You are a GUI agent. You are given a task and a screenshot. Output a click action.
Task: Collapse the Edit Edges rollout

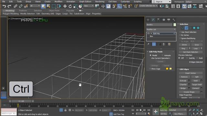tap(178, 69)
